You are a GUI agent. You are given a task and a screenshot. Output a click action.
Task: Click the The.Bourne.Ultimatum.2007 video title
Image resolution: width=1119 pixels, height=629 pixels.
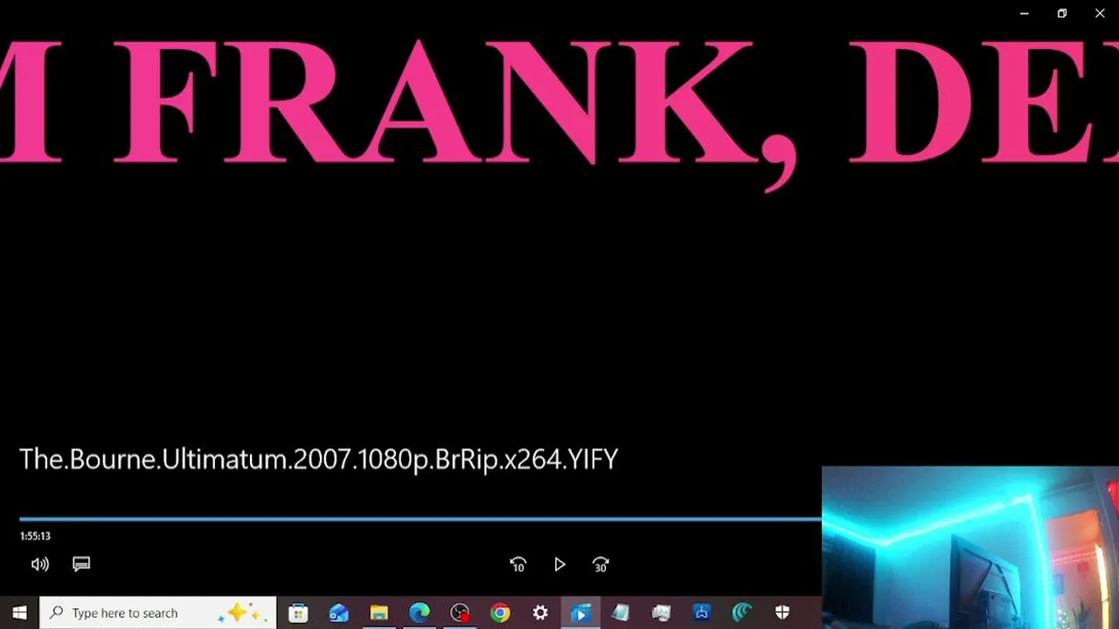[318, 460]
